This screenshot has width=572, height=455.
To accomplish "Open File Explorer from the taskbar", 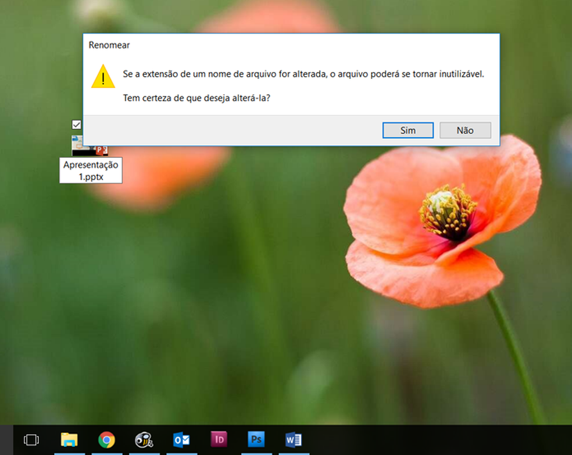I will click(x=70, y=439).
